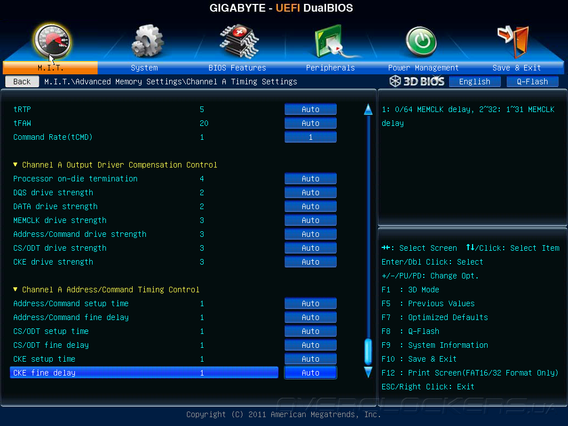Click the vertical scrollbar thumb
Image resolution: width=568 pixels, height=426 pixels.
click(x=368, y=351)
